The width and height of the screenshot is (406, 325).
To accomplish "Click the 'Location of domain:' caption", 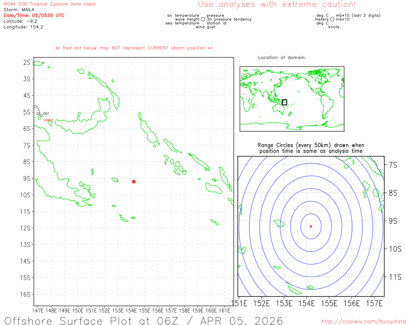I will click(x=282, y=57).
